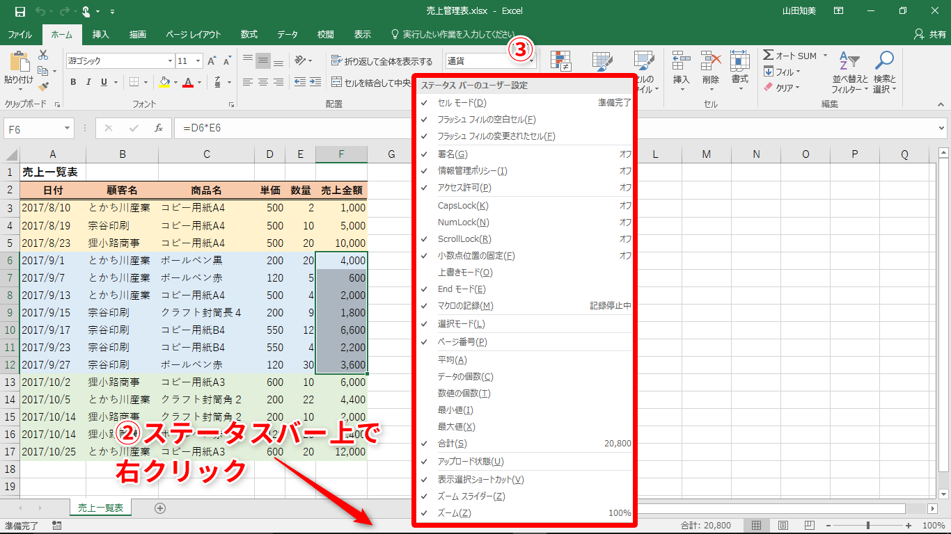Decrease font size with the smaller A
Screen dimensions: 951x534
[228, 61]
